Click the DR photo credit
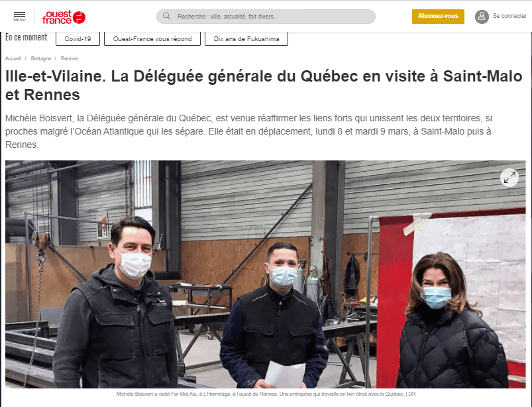This screenshot has height=407, width=532. (412, 394)
